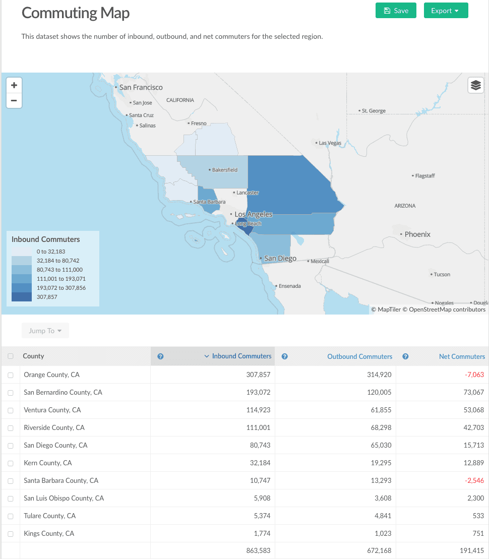Open the Export dropdown menu
Screen dimensions: 489x559
click(446, 11)
